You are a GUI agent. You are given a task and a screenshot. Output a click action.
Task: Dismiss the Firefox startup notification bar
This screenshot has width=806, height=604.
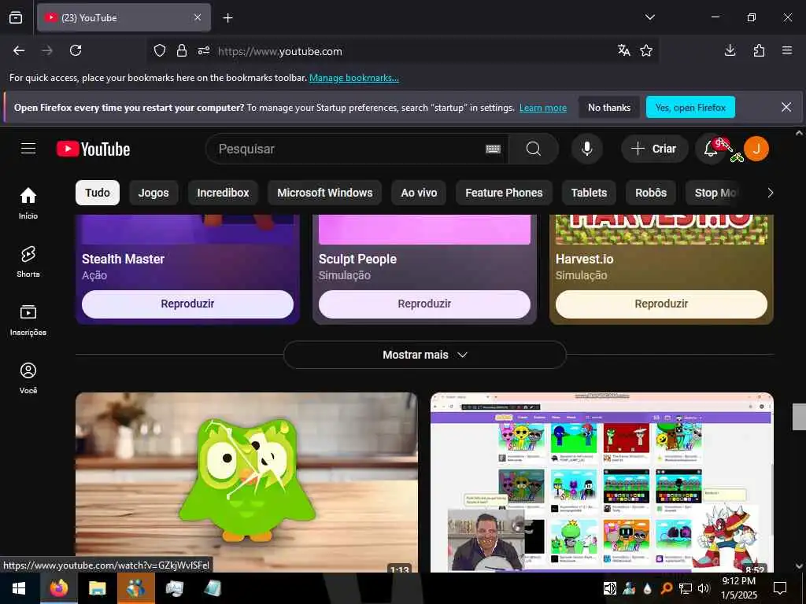point(786,107)
